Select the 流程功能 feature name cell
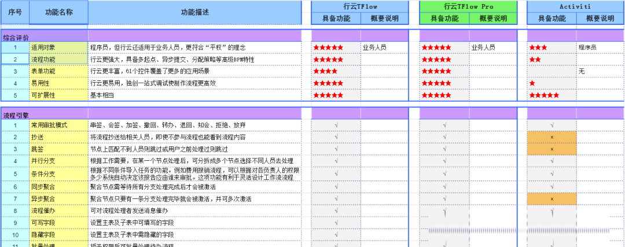This screenshot has width=625, height=247. point(58,60)
